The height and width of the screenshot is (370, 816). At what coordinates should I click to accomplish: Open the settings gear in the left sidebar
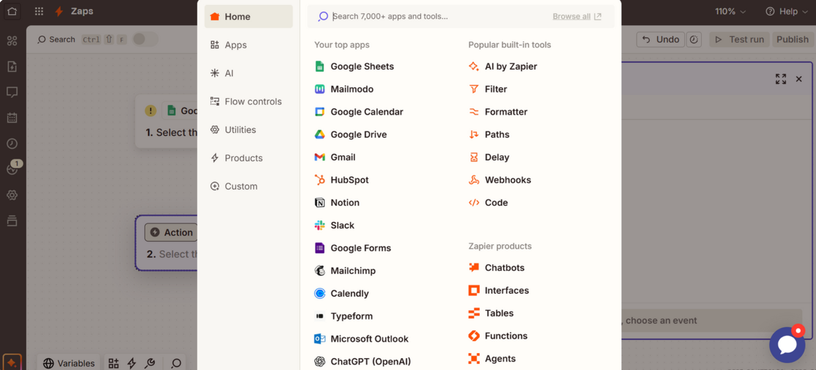tap(12, 195)
